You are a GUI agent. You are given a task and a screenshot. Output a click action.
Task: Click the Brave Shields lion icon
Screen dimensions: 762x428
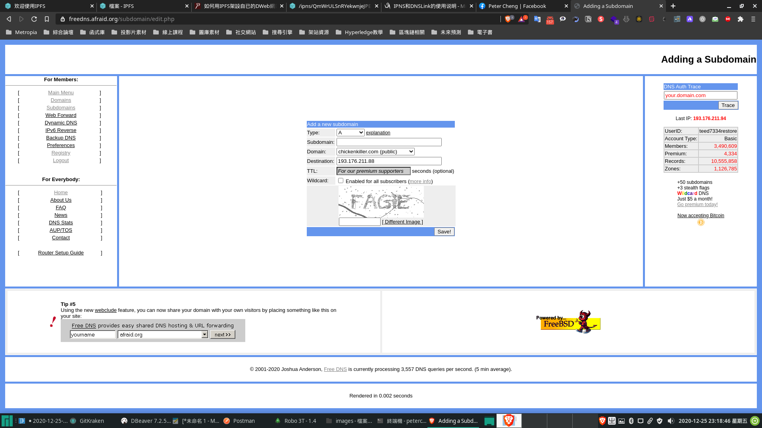(x=508, y=19)
